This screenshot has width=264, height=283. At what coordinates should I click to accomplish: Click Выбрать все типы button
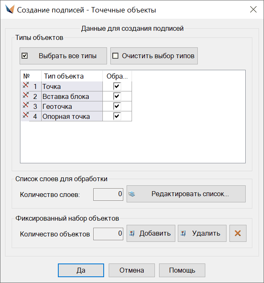(x=63, y=56)
